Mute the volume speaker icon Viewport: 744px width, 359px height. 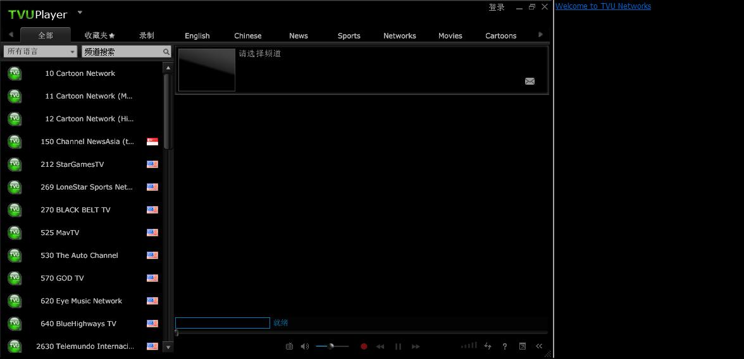click(305, 346)
